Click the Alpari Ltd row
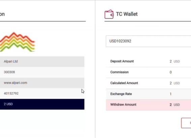The image size is (191, 138). click(42, 62)
